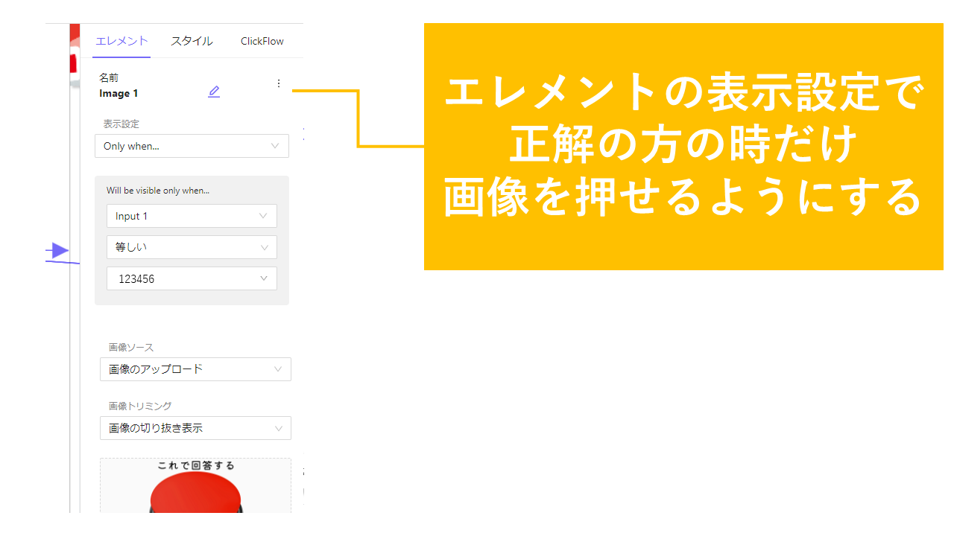Switch to the エレメント tab
Screen dimensions: 954x536
122,41
